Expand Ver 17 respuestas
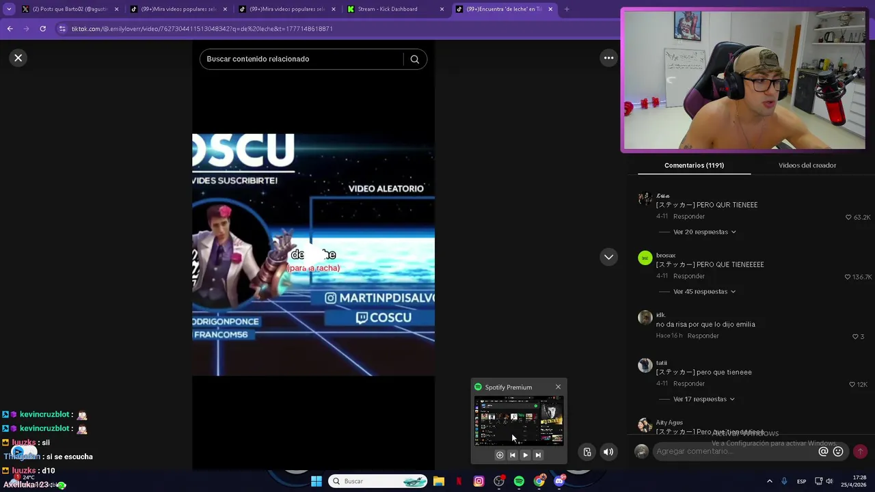Viewport: 875px width, 492px height. tap(704, 399)
